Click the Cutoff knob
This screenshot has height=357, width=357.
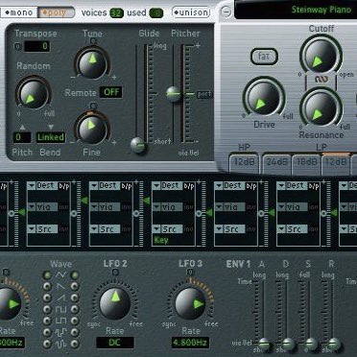(x=321, y=56)
